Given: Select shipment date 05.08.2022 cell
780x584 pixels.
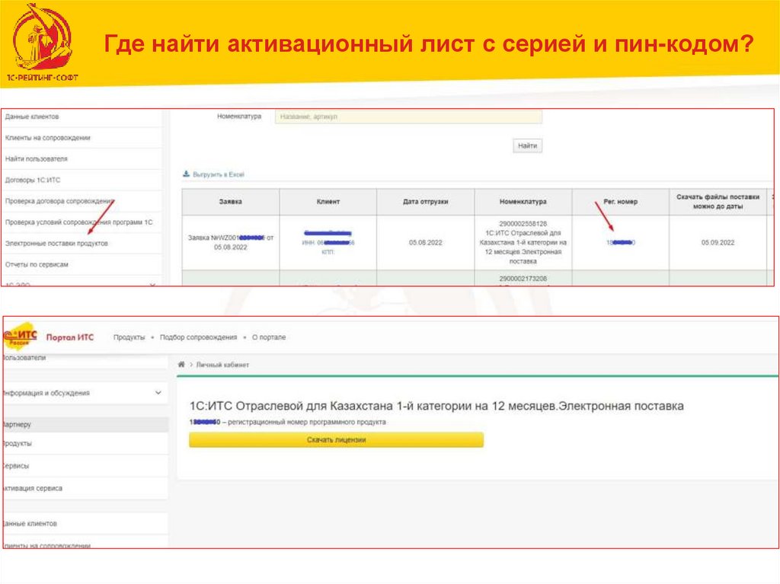Looking at the screenshot, I should click(x=425, y=242).
